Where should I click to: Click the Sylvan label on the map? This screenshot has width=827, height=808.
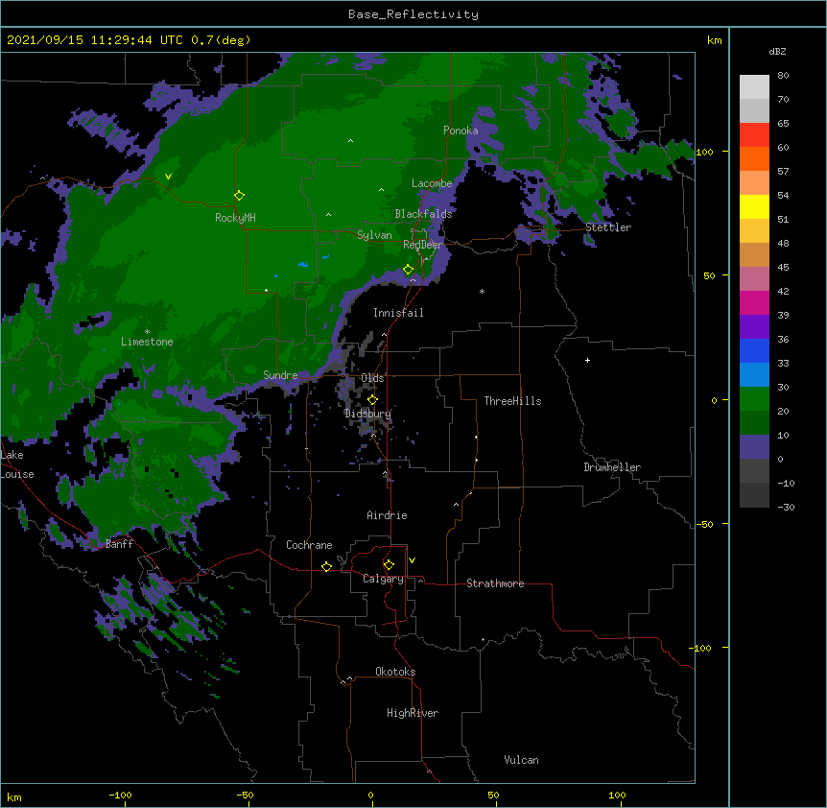[x=374, y=235]
